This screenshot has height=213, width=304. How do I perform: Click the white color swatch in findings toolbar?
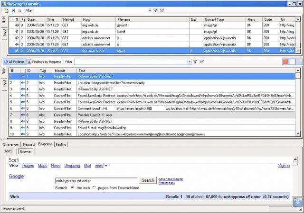point(292,62)
